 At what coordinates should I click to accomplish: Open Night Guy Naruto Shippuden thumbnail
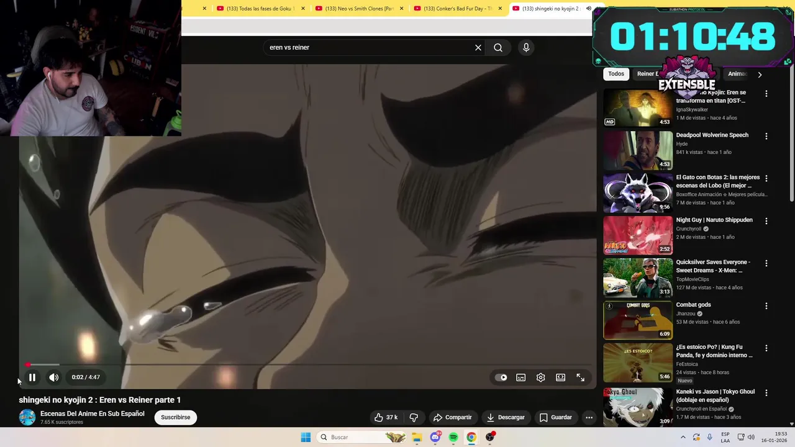pos(638,235)
